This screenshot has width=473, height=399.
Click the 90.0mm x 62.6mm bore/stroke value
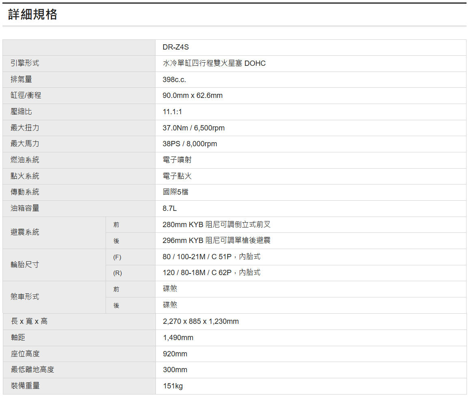pos(192,95)
